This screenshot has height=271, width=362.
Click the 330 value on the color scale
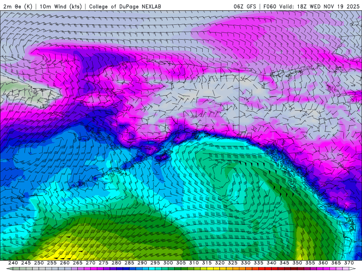tap(246, 263)
